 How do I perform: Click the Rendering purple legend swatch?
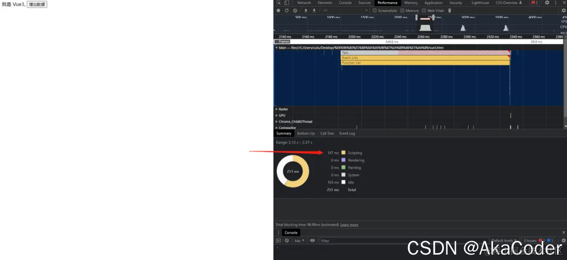344,160
